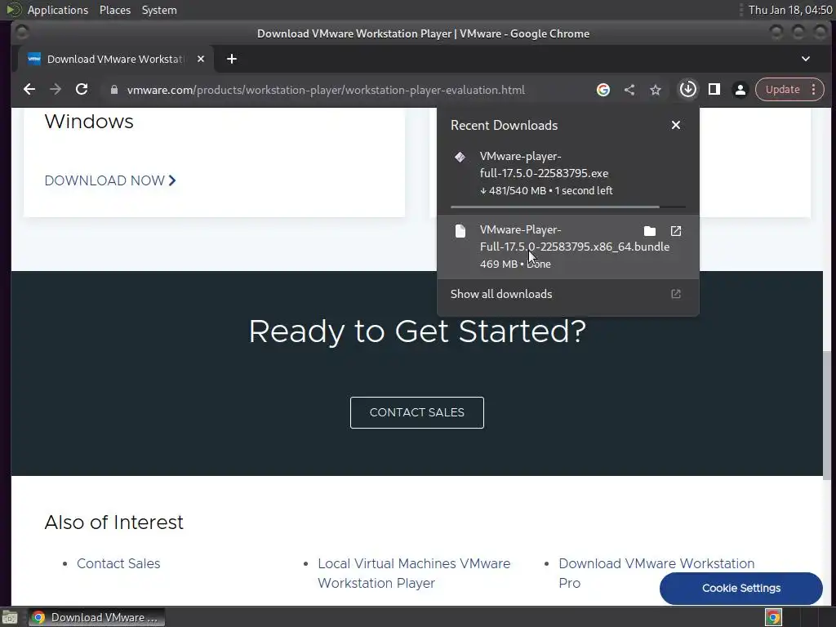
Task: Click the Chrome taskbar window button
Action: click(x=96, y=617)
